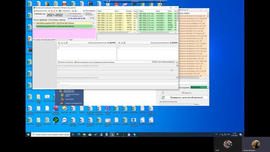Toggle 'Не проверять даты' checkbox
This screenshot has height=152, width=270.
(x=68, y=16)
